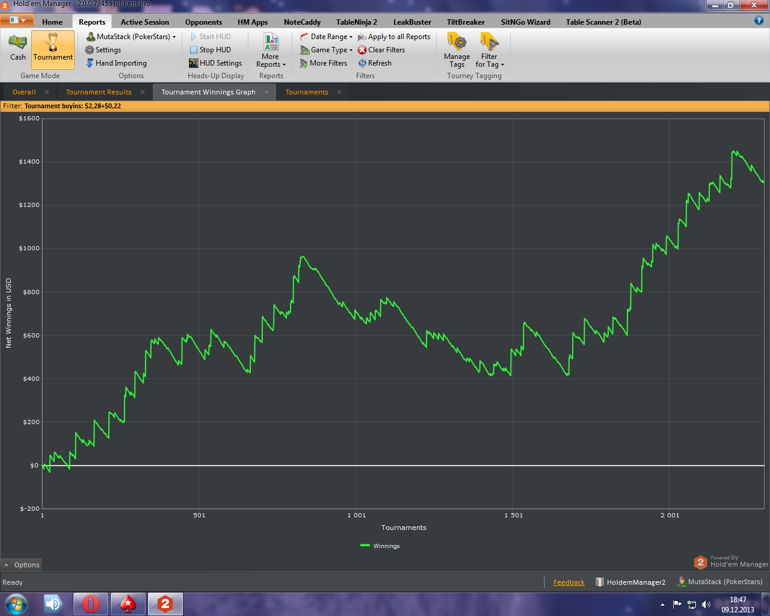
Task: Open the More Reports dropdown
Action: pyautogui.click(x=271, y=51)
